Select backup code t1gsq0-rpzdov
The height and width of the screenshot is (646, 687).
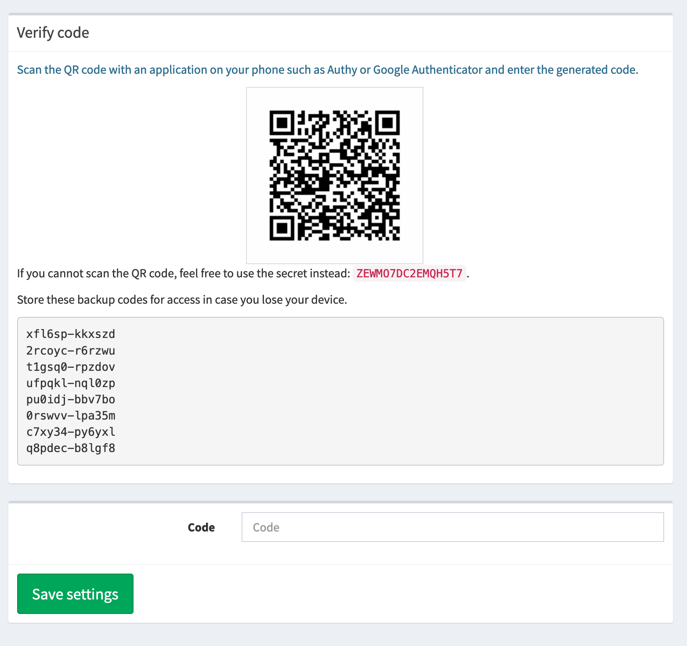click(70, 366)
